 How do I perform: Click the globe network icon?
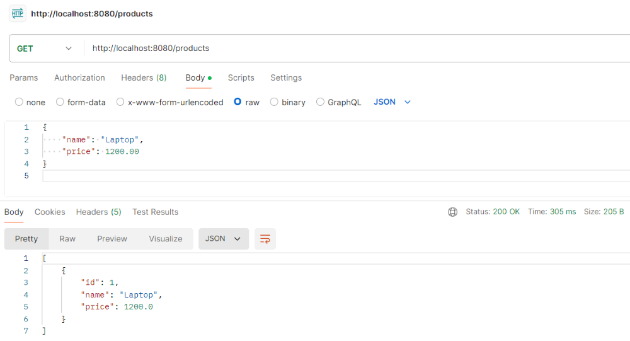(452, 212)
